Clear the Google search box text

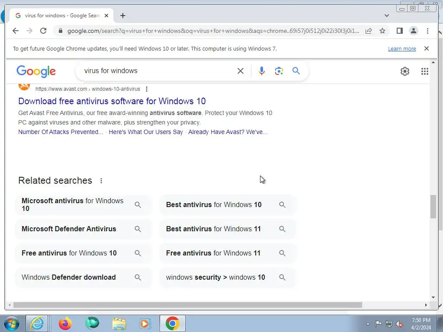click(241, 71)
